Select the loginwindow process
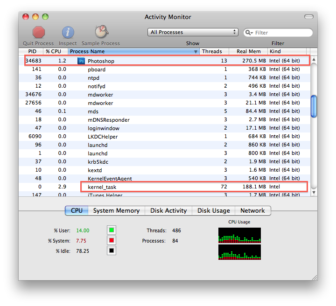This screenshot has height=306, width=336. [x=164, y=128]
